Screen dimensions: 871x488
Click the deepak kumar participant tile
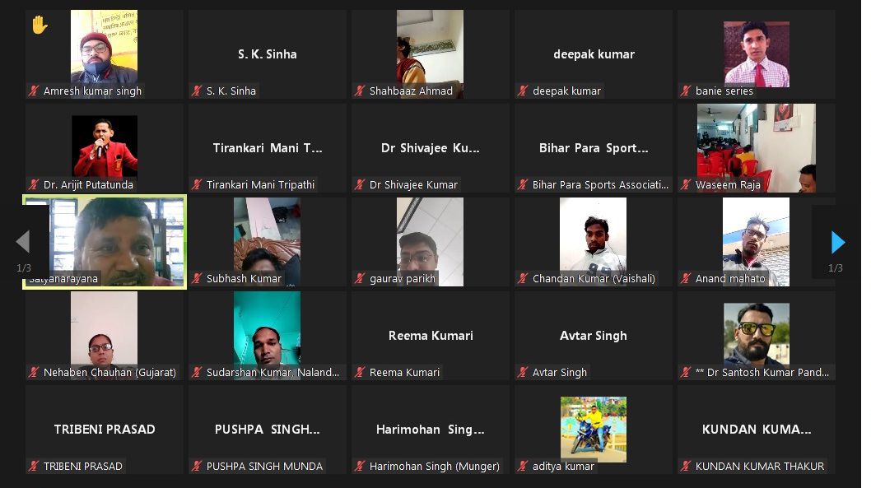(x=594, y=54)
